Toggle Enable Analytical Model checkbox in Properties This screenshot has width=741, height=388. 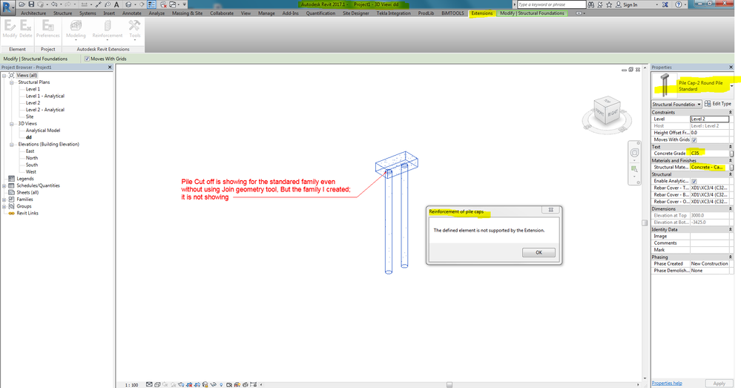click(694, 181)
